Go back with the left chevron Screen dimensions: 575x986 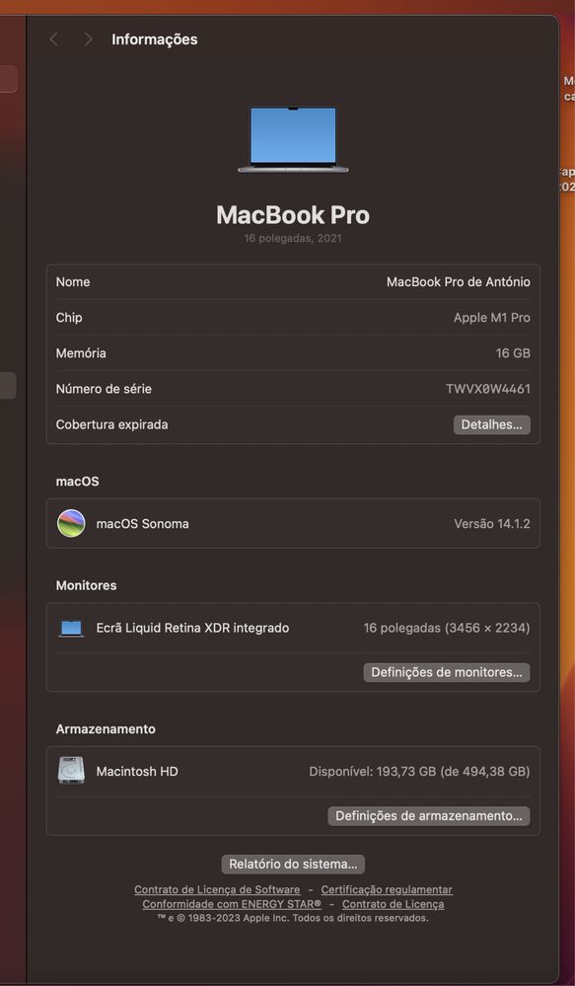pos(53,39)
